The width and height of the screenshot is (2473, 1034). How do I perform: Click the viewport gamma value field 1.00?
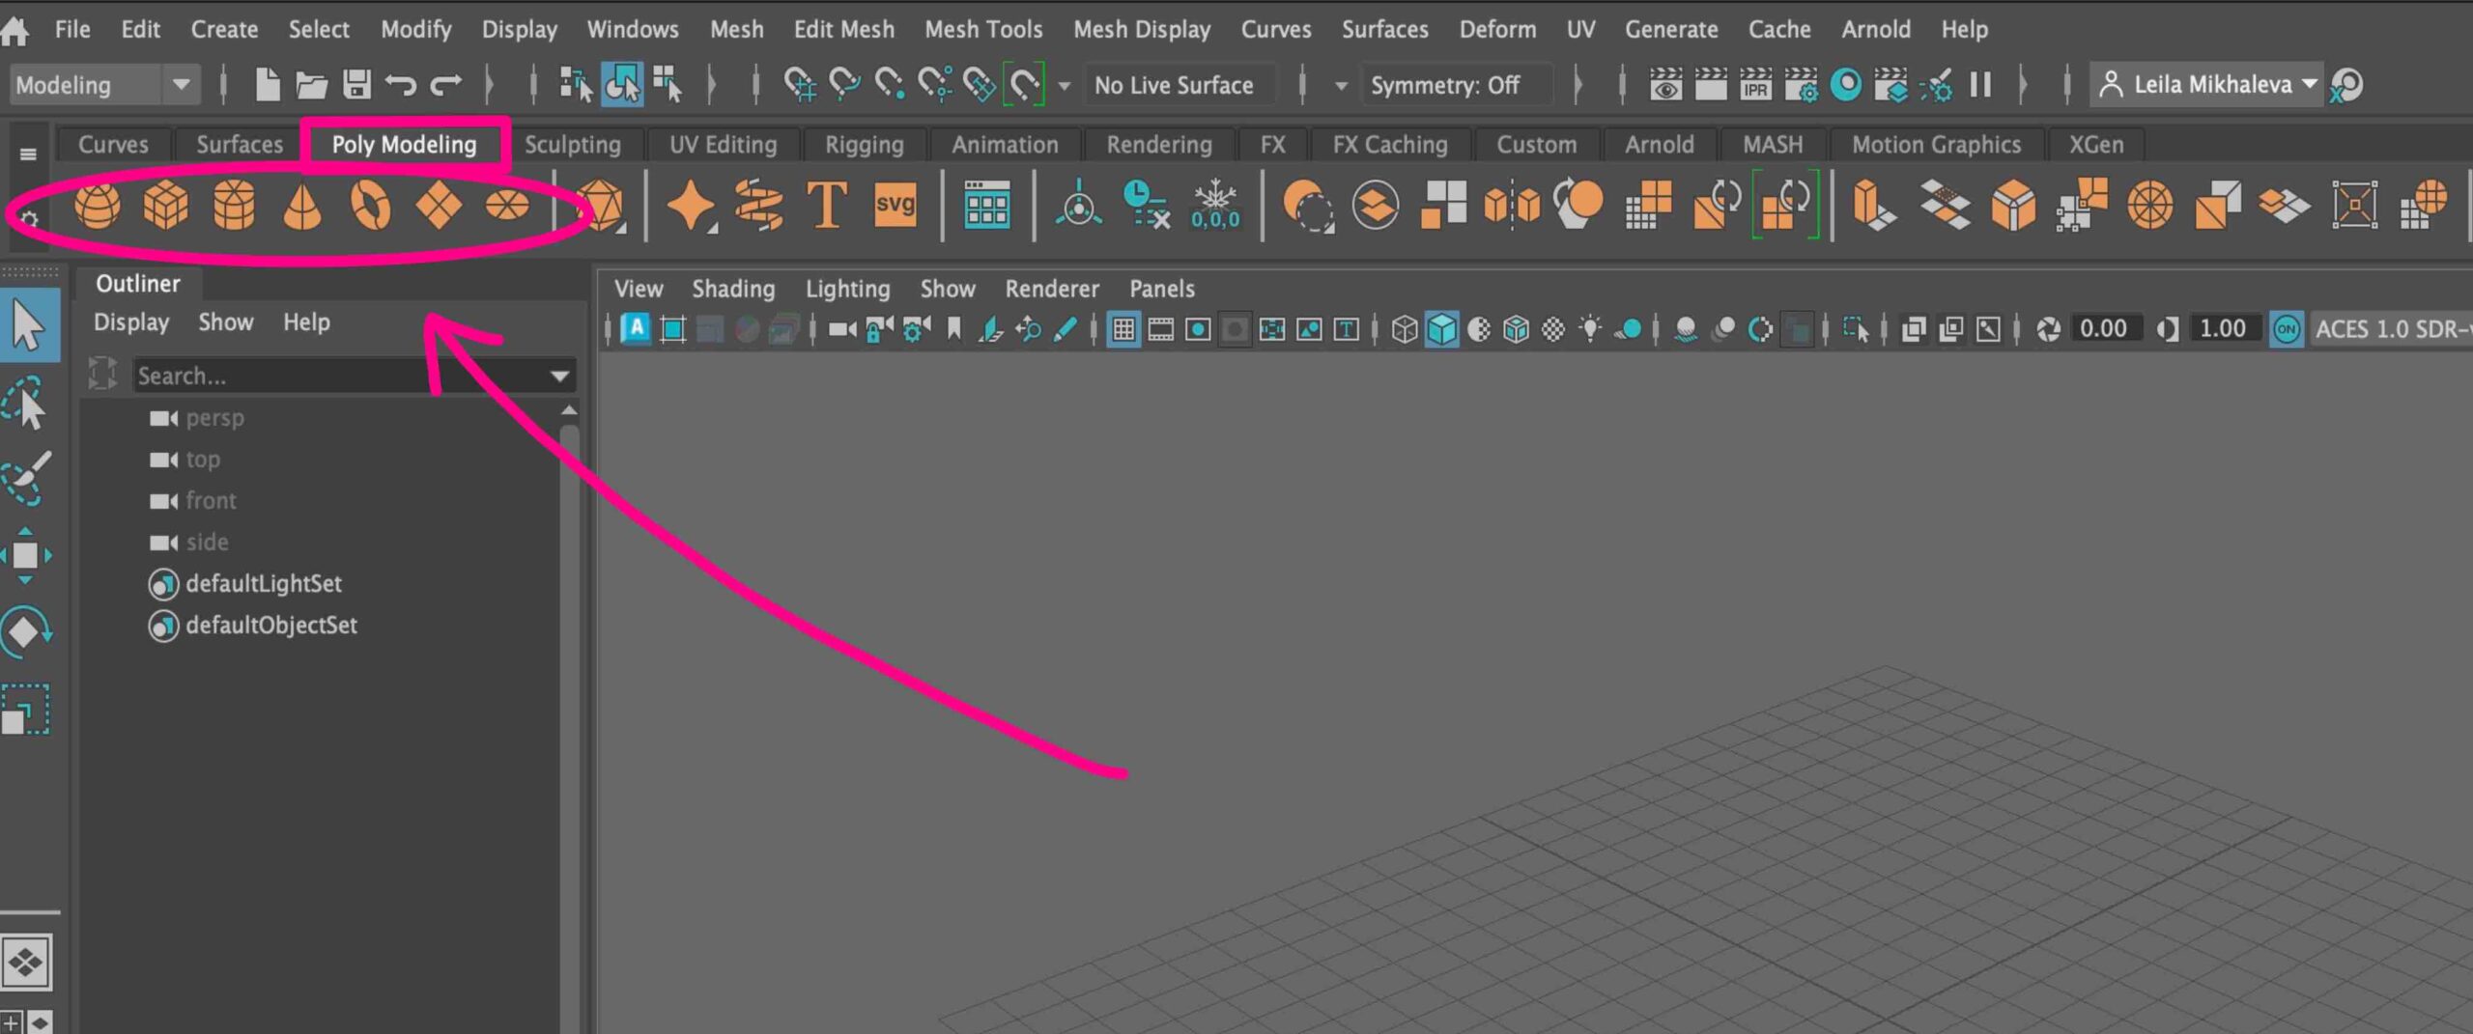click(2222, 329)
